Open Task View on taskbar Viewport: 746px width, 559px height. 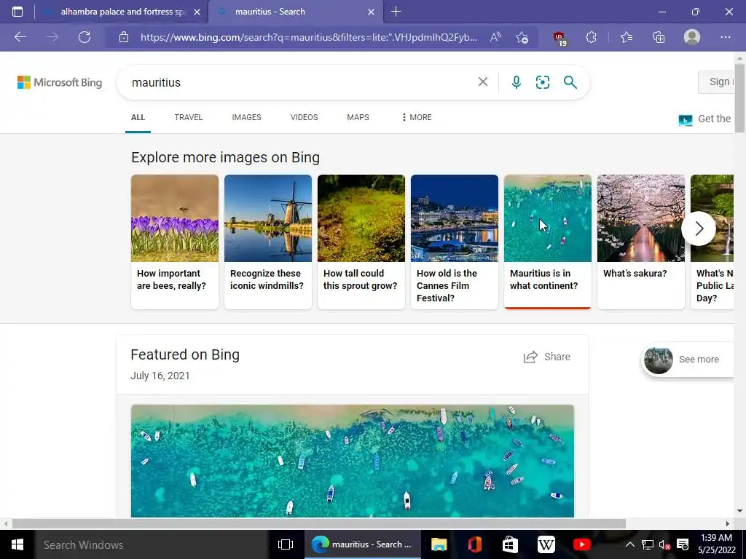pos(286,544)
